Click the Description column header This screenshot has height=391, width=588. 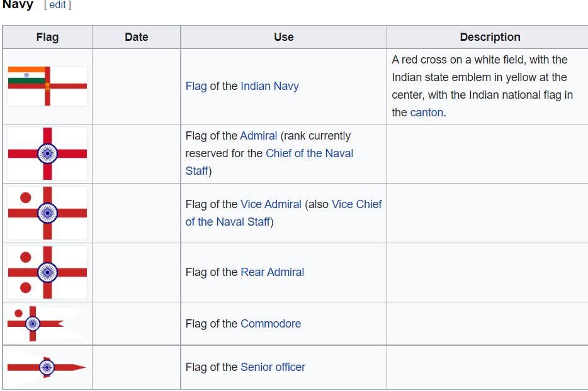(x=490, y=37)
